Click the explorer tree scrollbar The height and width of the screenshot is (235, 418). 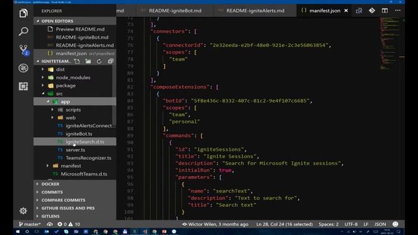coord(114,95)
